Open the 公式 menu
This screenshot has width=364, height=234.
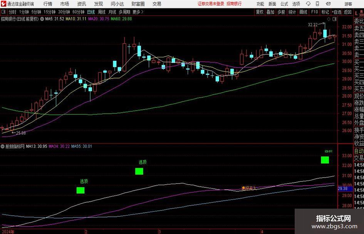(284, 4)
